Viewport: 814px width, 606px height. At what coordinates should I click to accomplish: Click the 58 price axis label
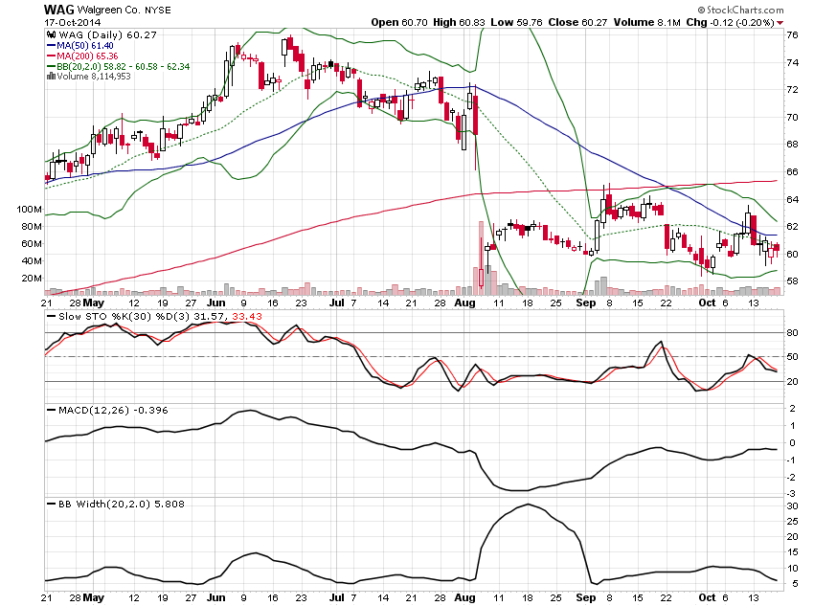[x=792, y=281]
